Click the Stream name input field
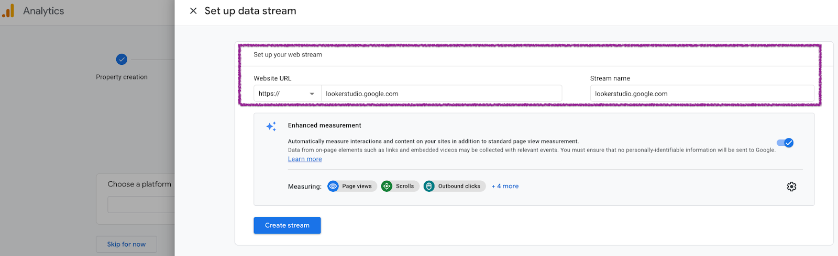Image resolution: width=838 pixels, height=256 pixels. tap(702, 94)
